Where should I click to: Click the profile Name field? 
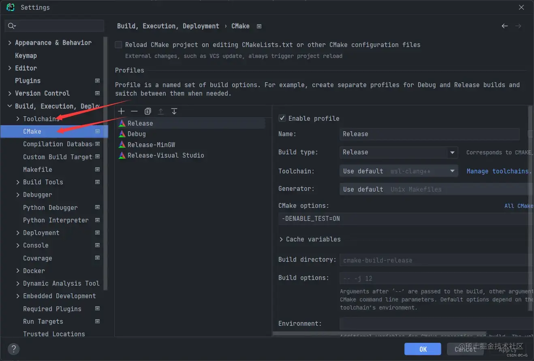pyautogui.click(x=429, y=134)
